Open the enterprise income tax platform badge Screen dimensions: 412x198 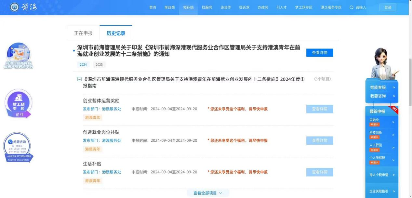tap(19, 56)
